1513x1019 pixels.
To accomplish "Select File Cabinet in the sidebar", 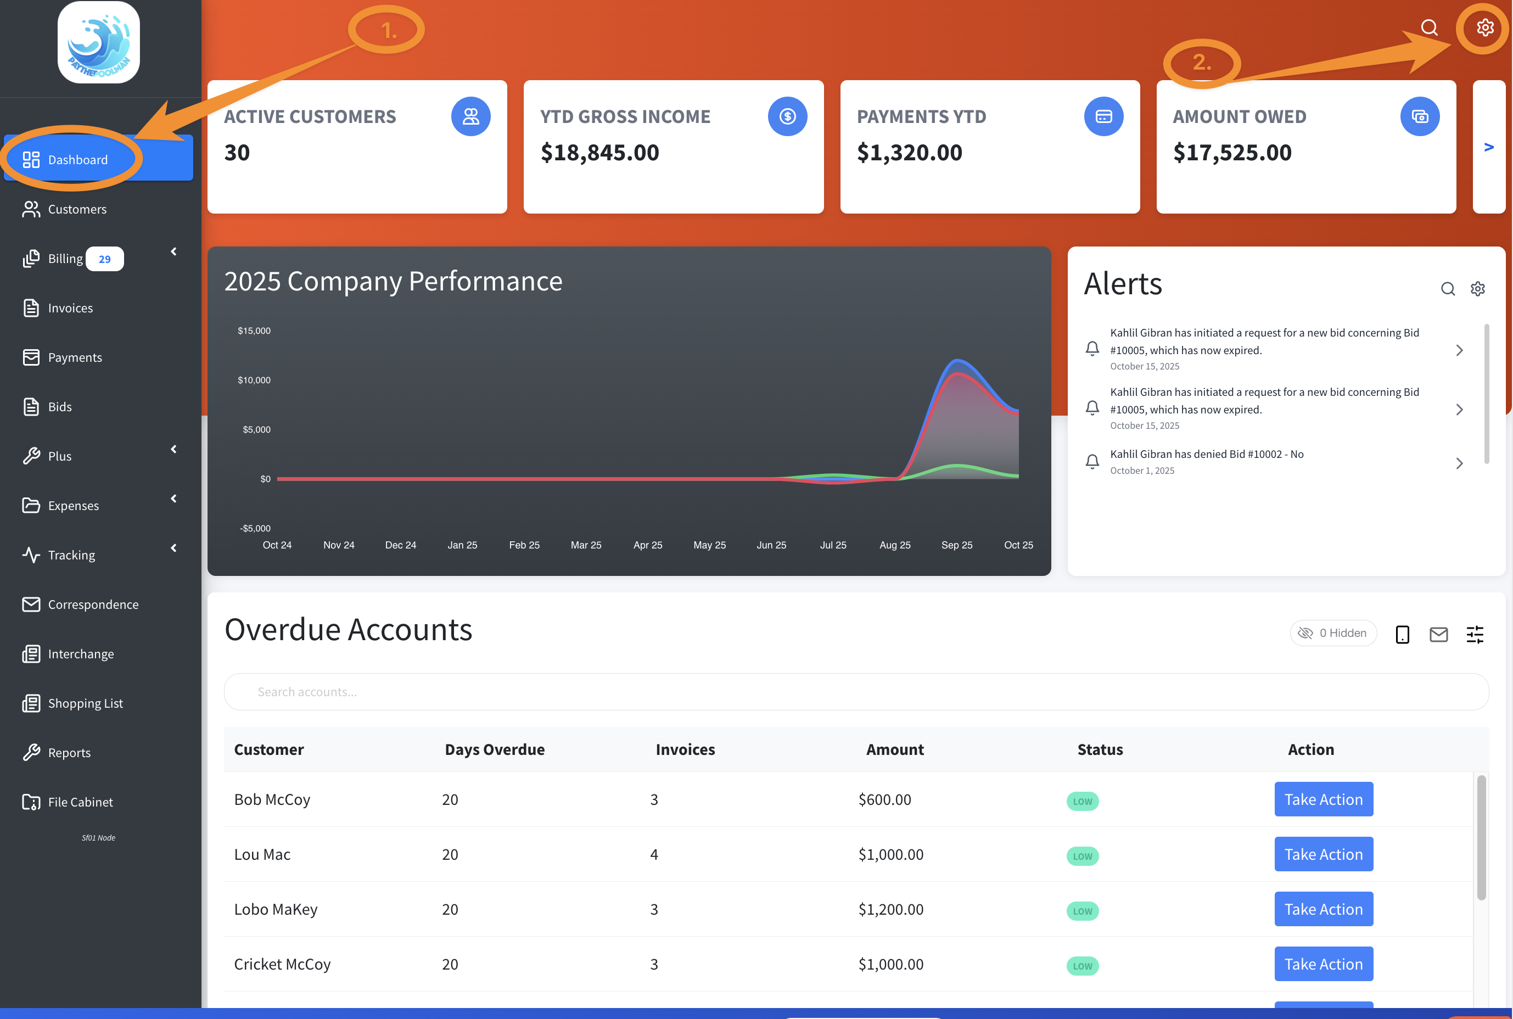I will (80, 802).
